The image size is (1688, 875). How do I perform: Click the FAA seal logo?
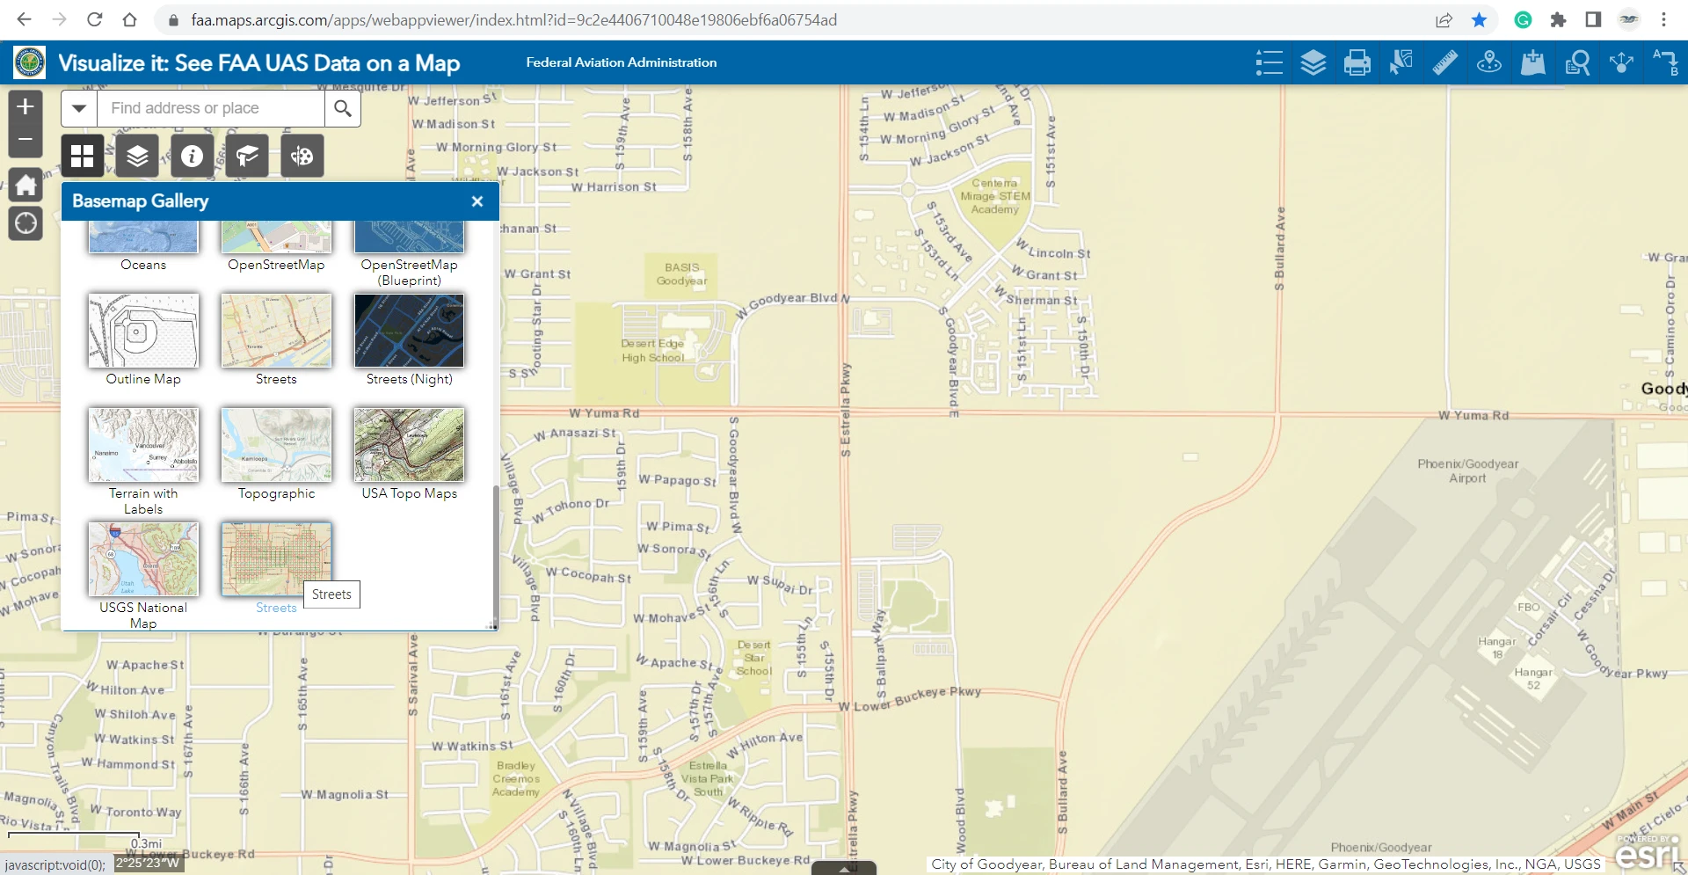pos(29,62)
